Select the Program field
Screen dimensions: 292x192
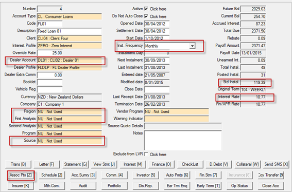pyautogui.click(x=70, y=133)
